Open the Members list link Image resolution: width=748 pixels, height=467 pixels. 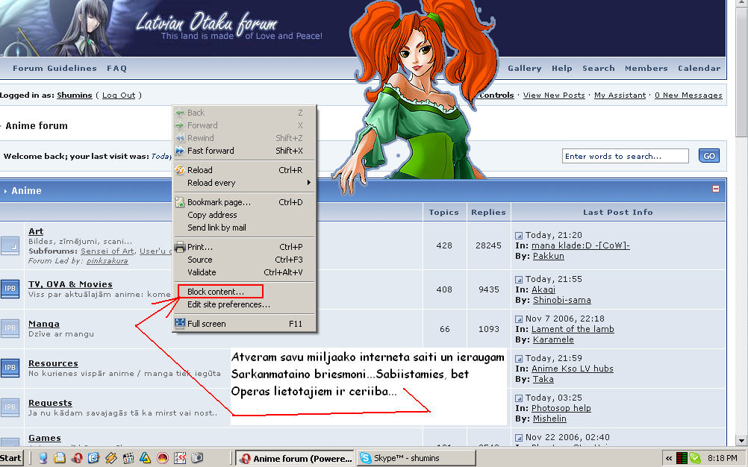tap(646, 68)
